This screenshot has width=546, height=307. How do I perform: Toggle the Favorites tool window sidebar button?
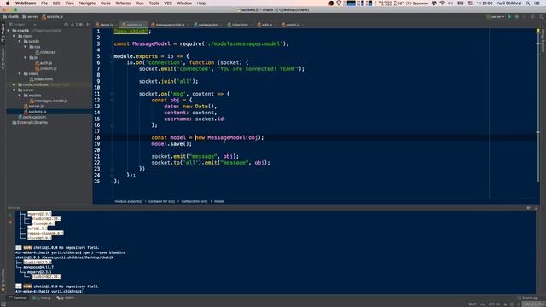click(x=3, y=279)
